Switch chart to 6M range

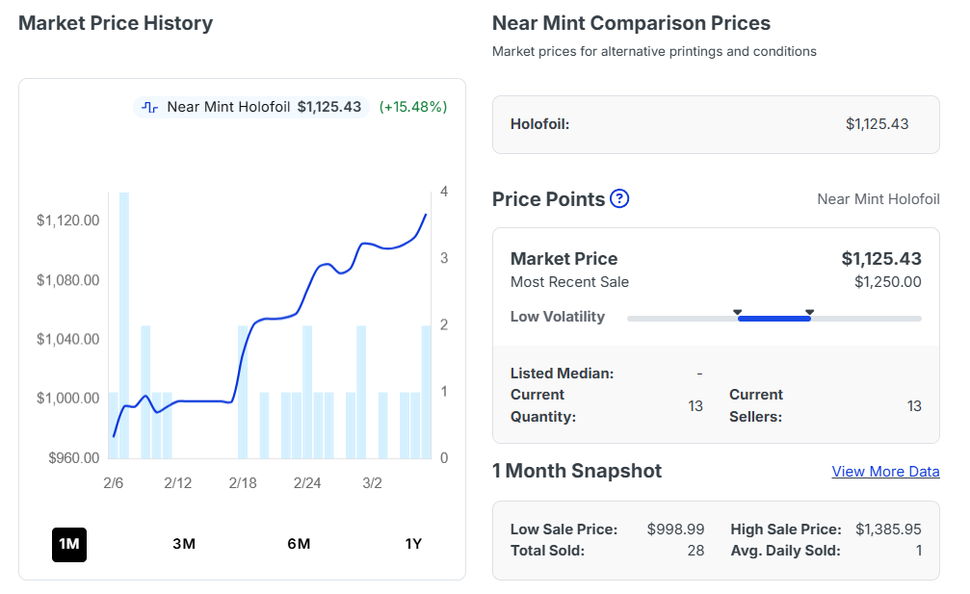pyautogui.click(x=299, y=544)
